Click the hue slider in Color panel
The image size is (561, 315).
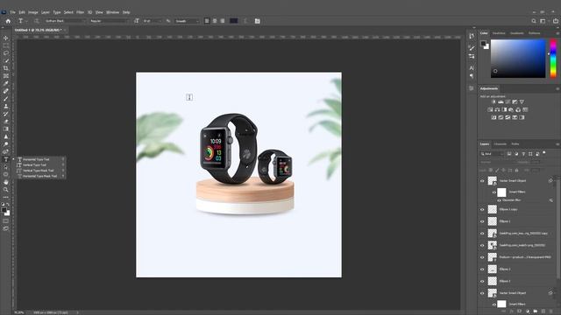point(553,59)
